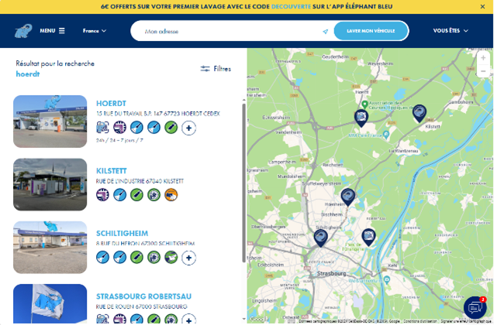Screen dimensions: 494x325
Task: Click the Mon adresse search field
Action: [x=230, y=31]
